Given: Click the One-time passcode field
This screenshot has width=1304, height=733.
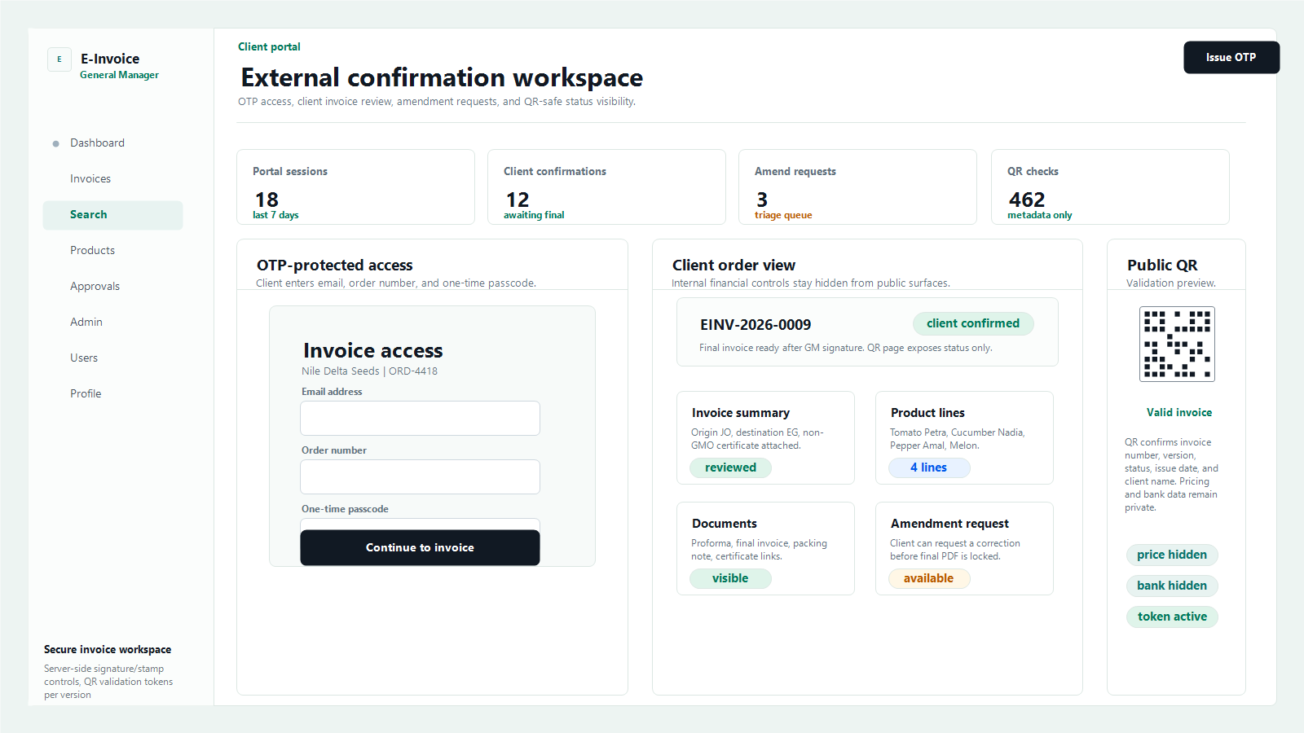Looking at the screenshot, I should (x=421, y=524).
